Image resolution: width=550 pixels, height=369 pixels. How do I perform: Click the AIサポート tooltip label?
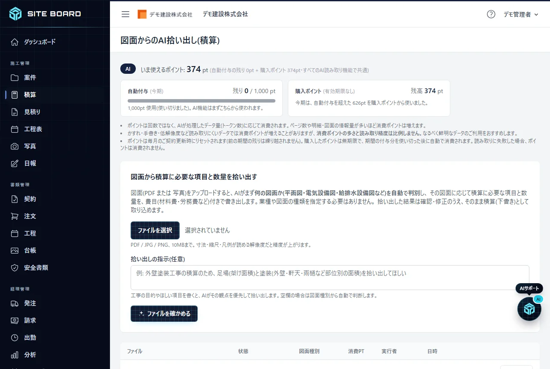pyautogui.click(x=529, y=288)
